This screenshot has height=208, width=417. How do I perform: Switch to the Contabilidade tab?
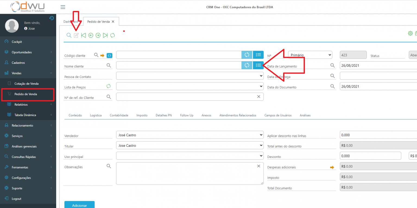(x=119, y=115)
